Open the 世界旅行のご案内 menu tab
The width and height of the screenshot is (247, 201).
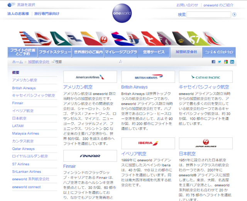(x=88, y=52)
